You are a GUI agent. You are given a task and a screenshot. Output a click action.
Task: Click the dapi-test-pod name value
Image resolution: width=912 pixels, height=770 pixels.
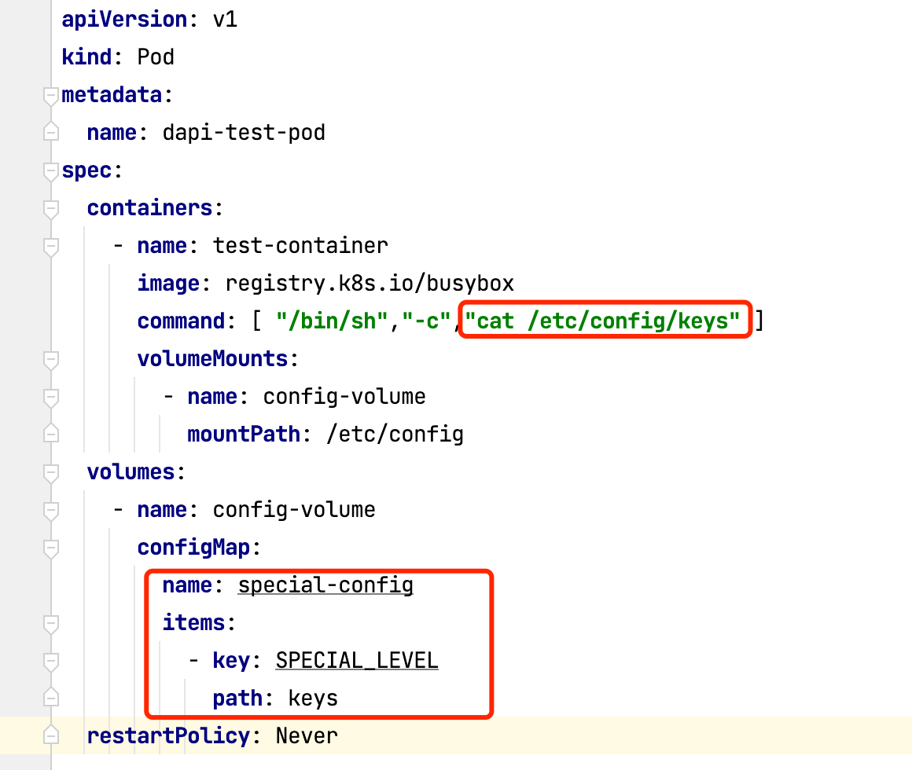tap(244, 133)
